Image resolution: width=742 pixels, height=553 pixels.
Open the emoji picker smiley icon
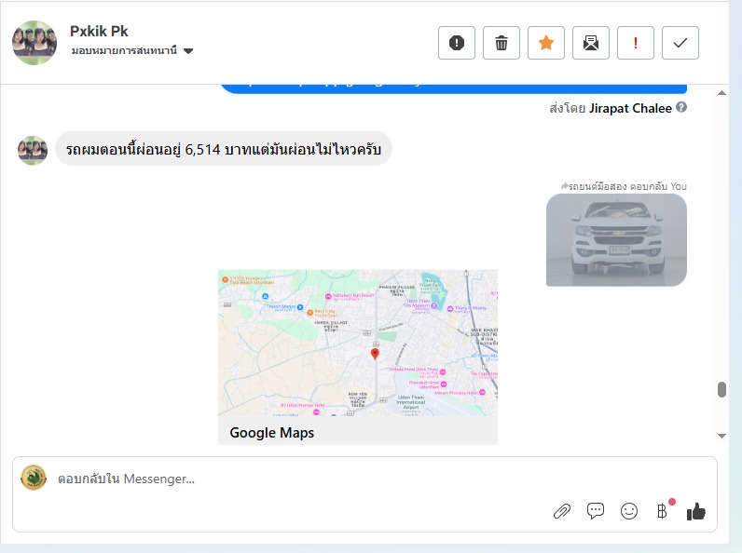[x=629, y=510]
